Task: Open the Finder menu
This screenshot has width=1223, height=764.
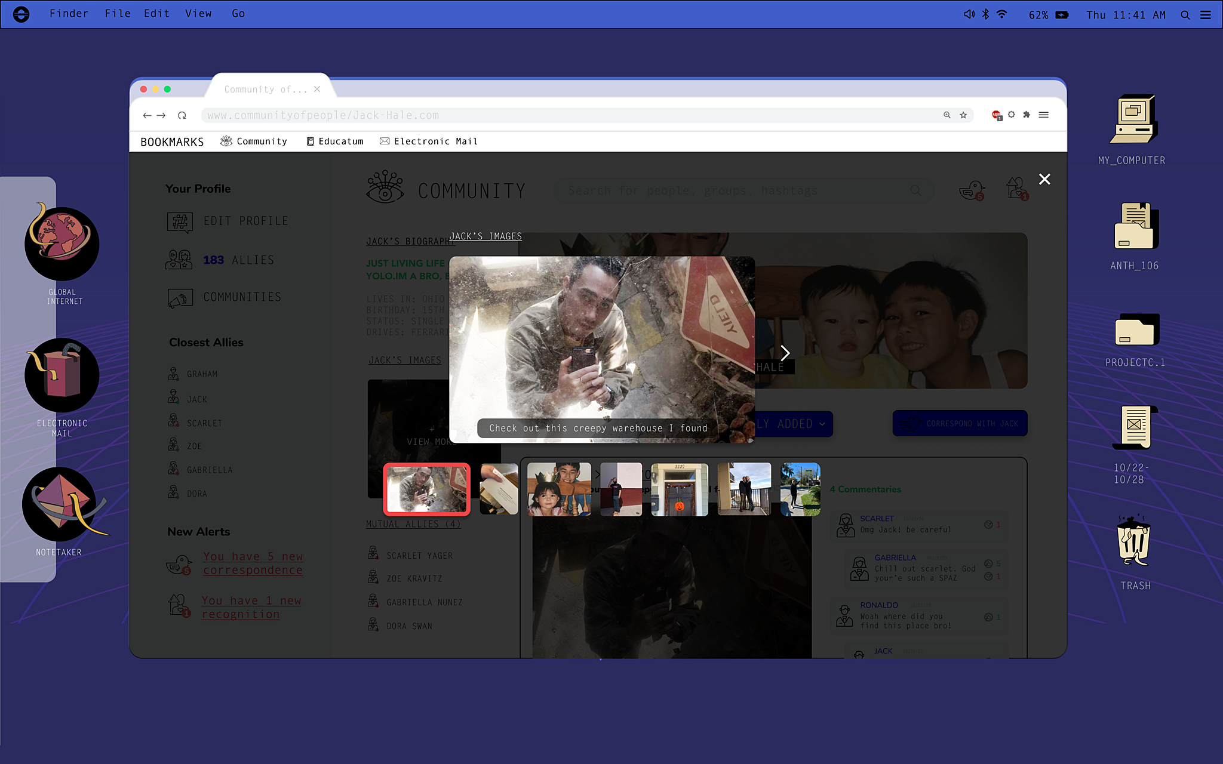Action: click(x=69, y=13)
